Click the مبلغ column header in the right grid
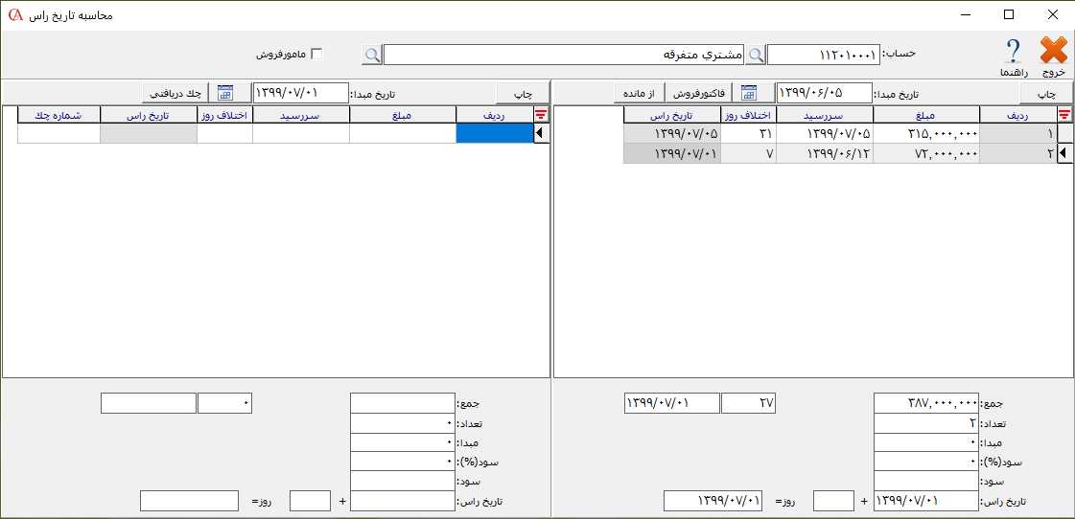This screenshot has height=519, width=1075. [926, 115]
